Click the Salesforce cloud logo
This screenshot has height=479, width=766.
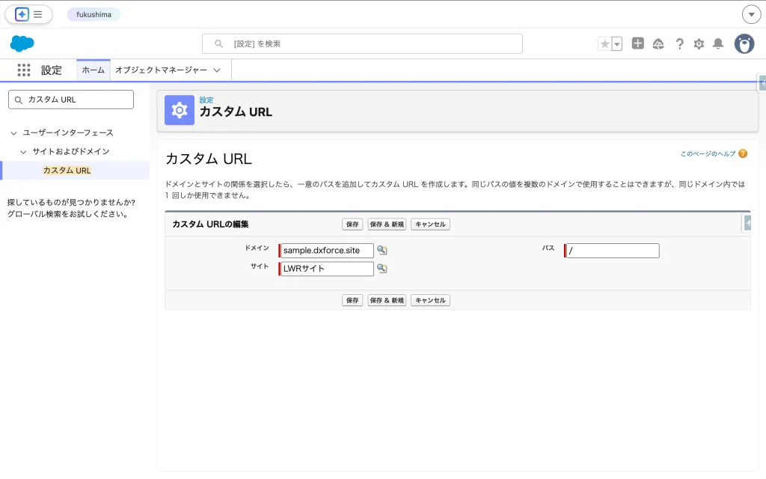(22, 44)
